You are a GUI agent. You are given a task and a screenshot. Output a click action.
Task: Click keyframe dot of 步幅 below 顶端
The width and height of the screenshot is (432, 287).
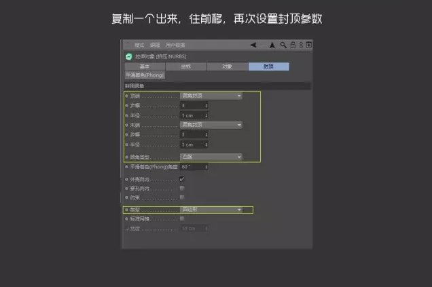tap(127, 105)
